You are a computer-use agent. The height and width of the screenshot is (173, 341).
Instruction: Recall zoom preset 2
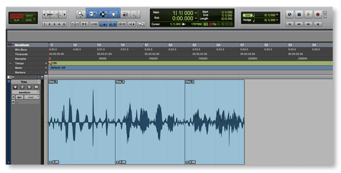(x=50, y=24)
